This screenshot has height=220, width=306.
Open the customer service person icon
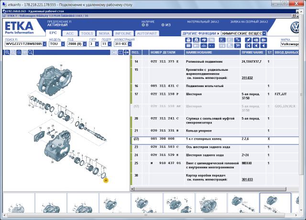pyautogui.click(x=196, y=40)
